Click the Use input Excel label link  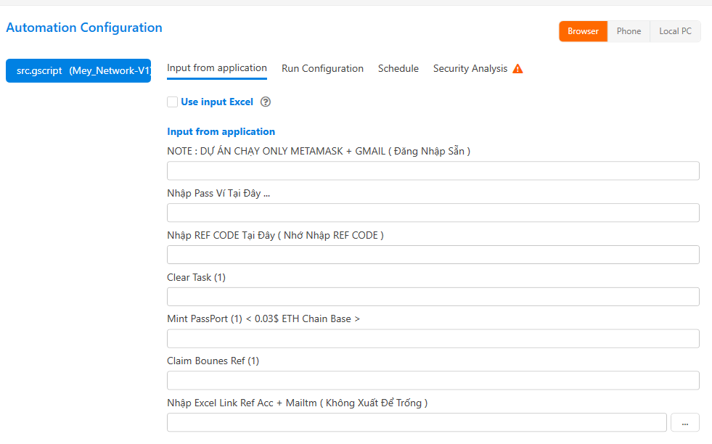coord(217,102)
